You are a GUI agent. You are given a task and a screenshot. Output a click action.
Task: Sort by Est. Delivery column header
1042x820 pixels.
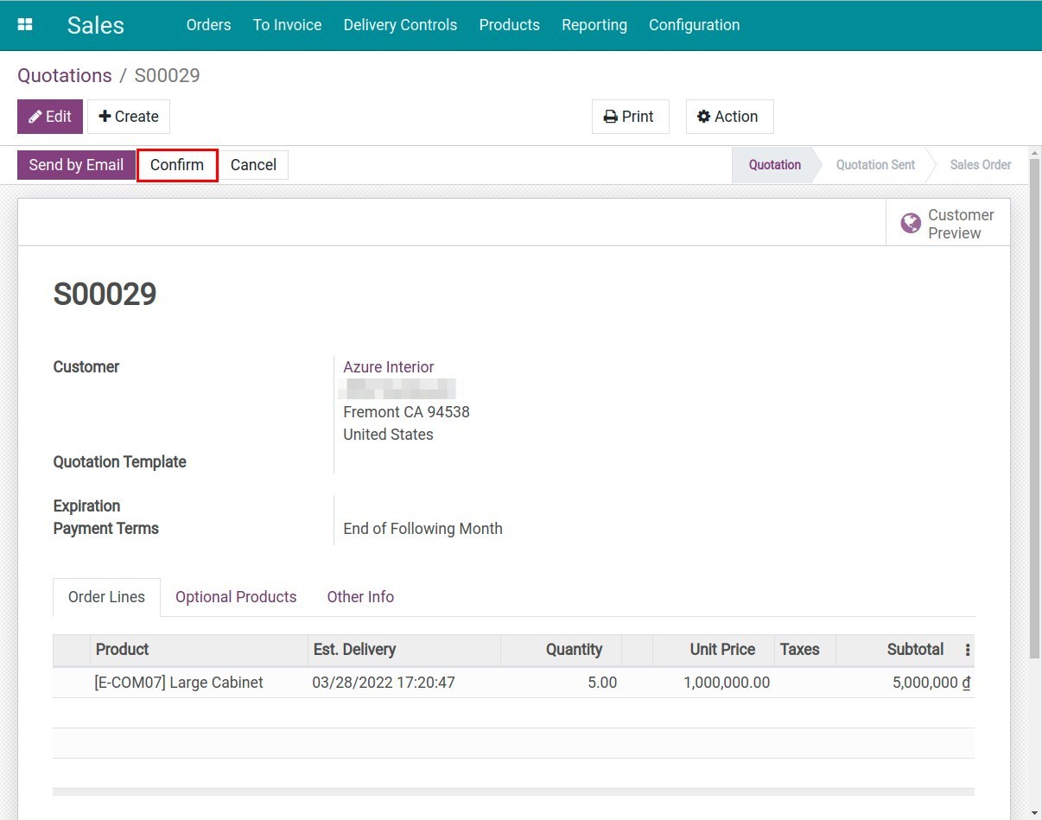click(x=403, y=650)
